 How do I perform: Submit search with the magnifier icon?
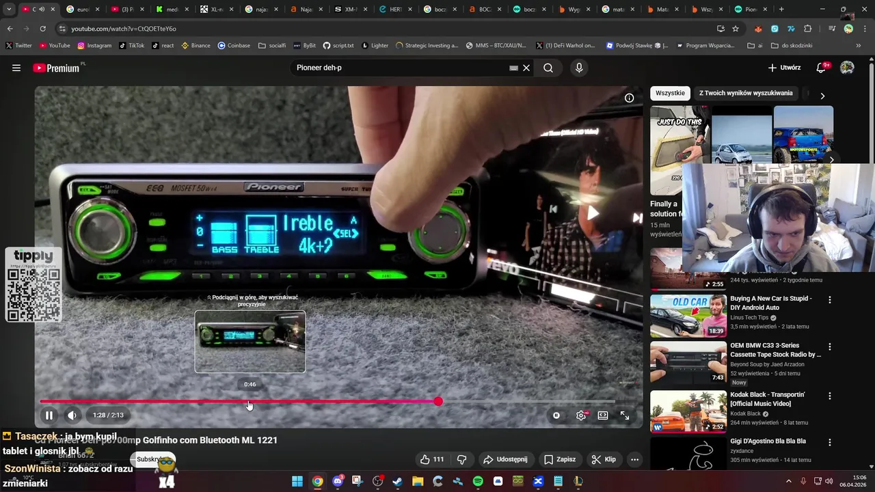point(548,68)
